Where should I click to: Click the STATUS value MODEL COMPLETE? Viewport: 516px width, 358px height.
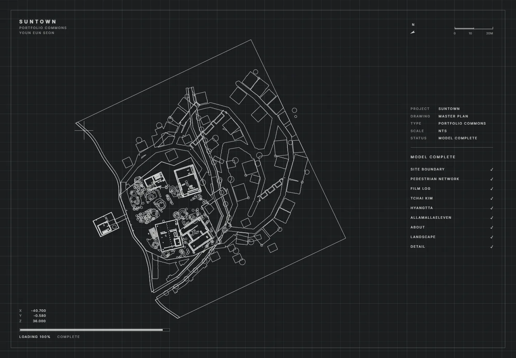458,138
